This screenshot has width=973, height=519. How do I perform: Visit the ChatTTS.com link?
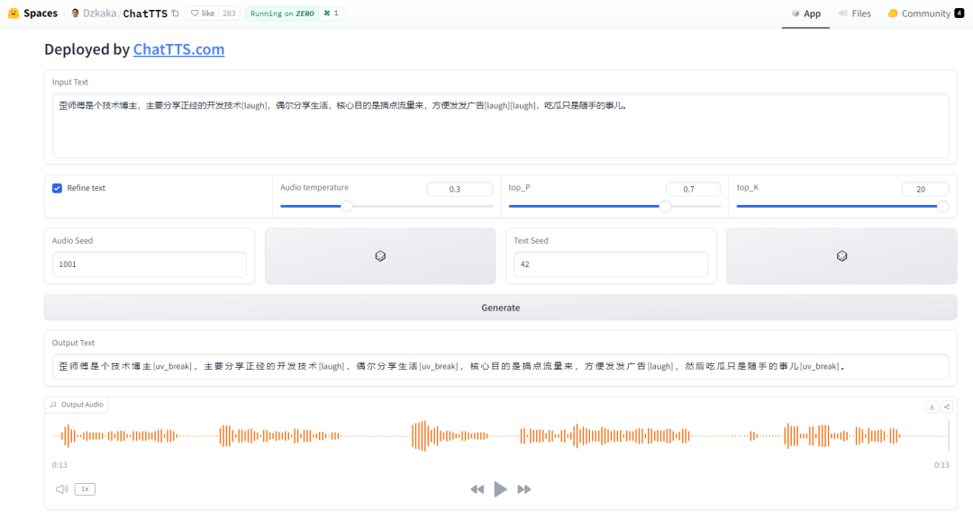point(178,49)
